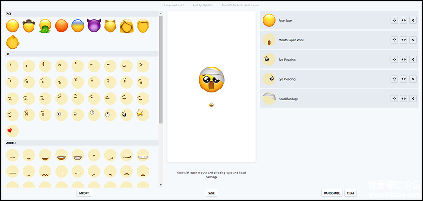423x201 pixels.
Task: Choose the blue-topped cold face base
Action: tap(78, 26)
